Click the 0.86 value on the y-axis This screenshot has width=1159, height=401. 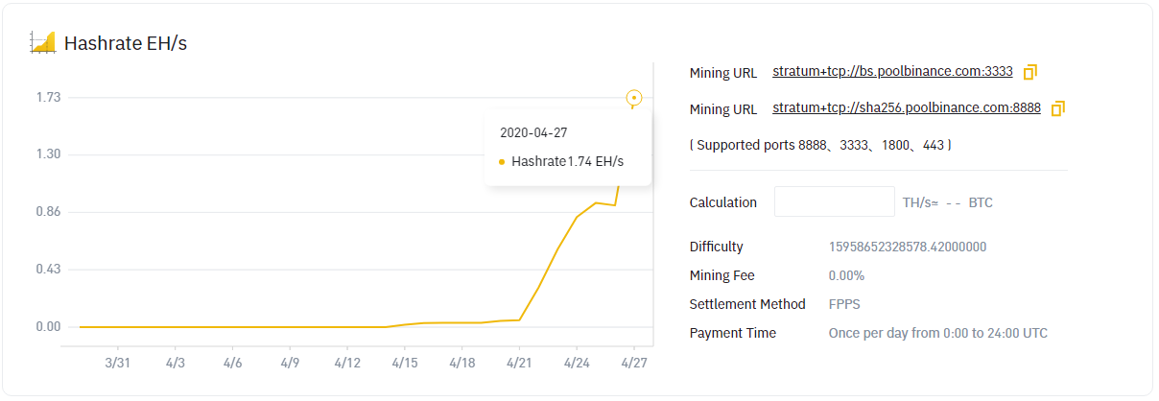click(x=48, y=212)
